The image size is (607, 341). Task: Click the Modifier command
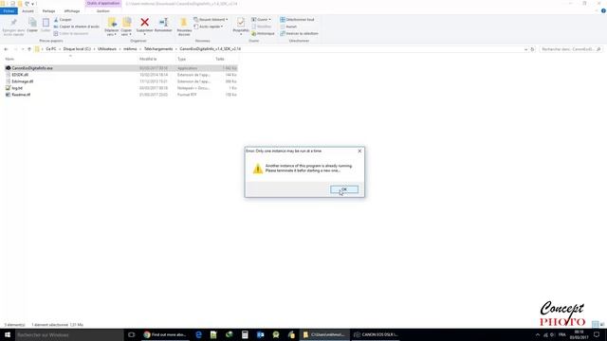262,27
